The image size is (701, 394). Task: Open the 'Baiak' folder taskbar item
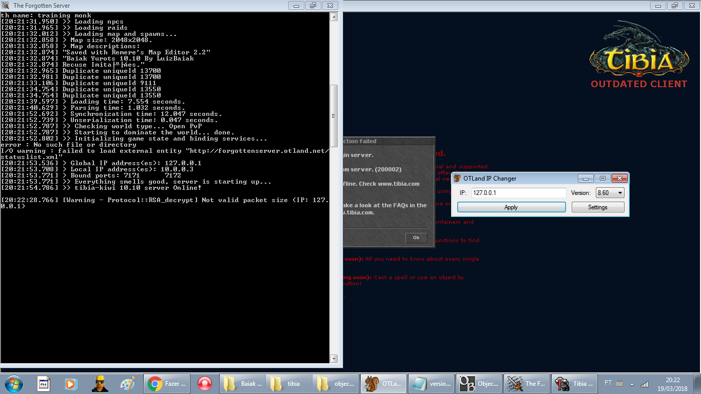point(243,383)
